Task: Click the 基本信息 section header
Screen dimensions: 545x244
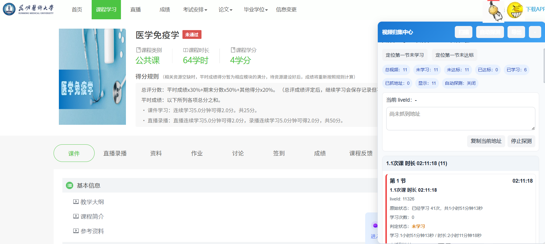Action: click(x=220, y=185)
